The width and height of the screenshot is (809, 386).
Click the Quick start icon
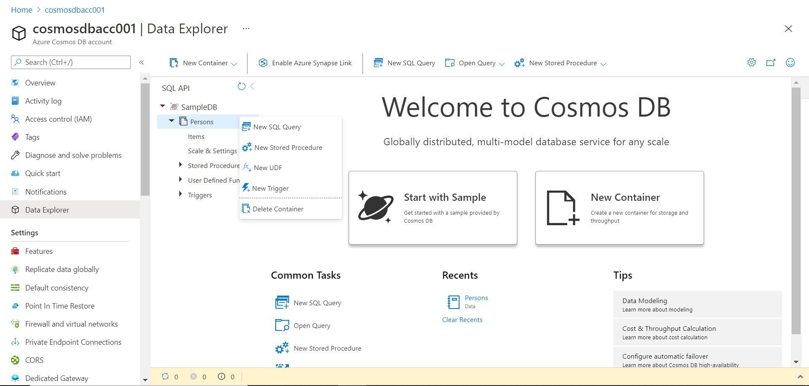15,173
